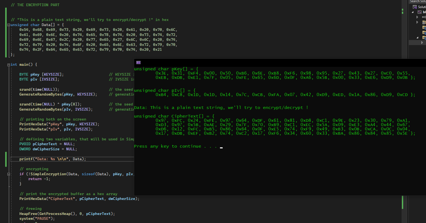Screen dimensions: 426x223
Task: Click the 0xB4 byte in console pIv output
Action: [x=161, y=95]
